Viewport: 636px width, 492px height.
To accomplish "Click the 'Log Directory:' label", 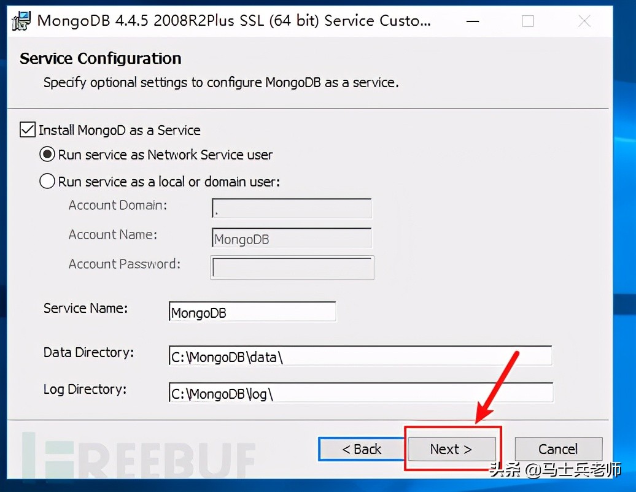I will point(85,389).
